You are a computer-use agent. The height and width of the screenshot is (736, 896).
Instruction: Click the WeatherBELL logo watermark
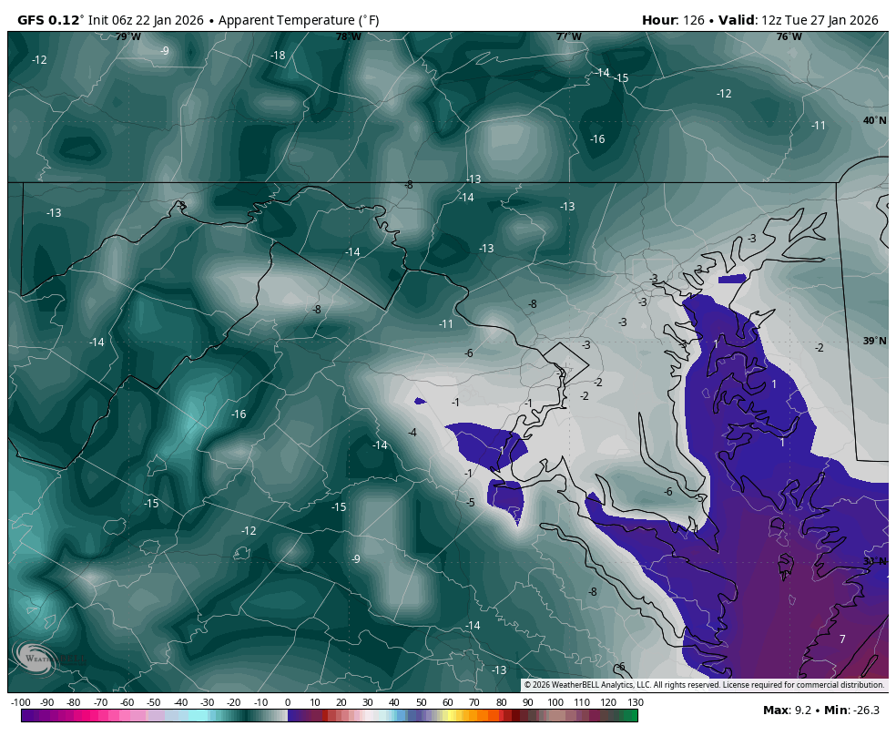pyautogui.click(x=36, y=659)
